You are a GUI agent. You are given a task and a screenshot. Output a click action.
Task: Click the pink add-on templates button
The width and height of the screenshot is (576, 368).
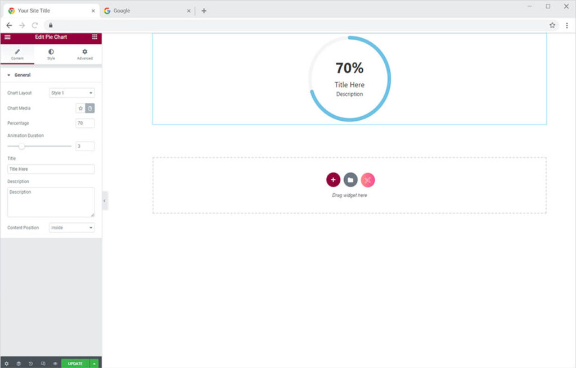pyautogui.click(x=368, y=180)
